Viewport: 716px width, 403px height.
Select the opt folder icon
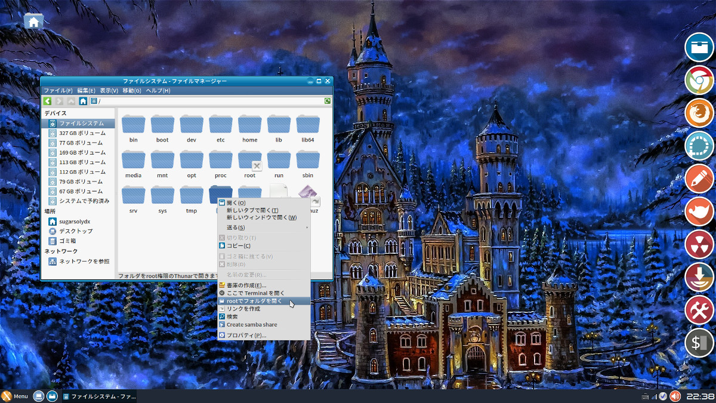click(x=192, y=159)
